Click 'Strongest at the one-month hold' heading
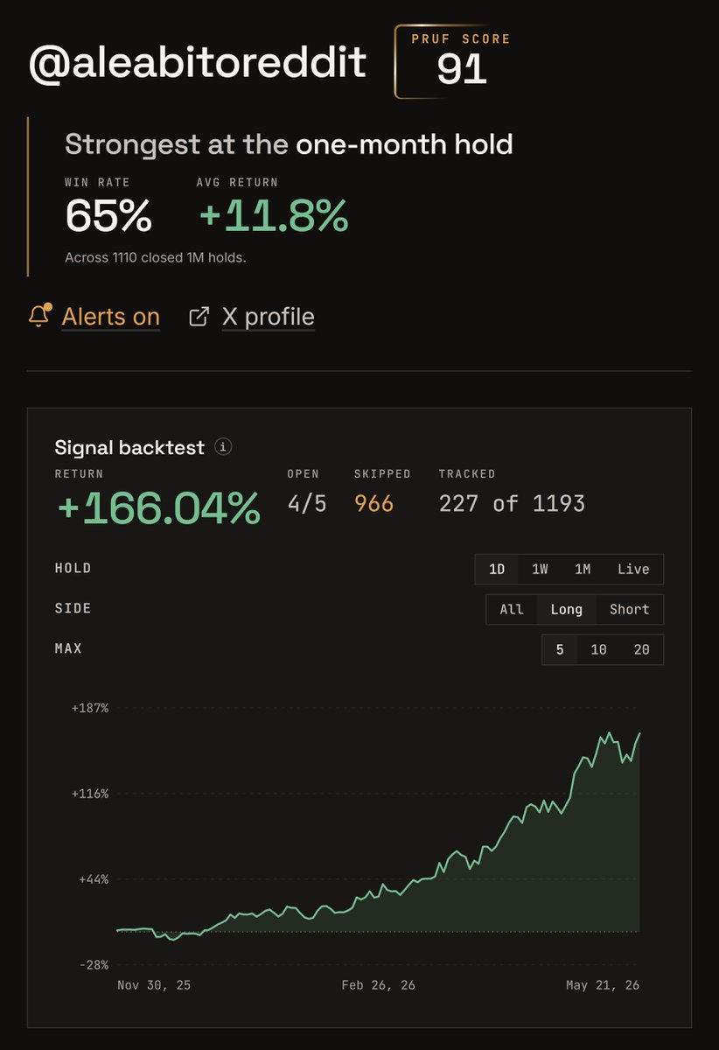The image size is (719, 1050). click(x=289, y=143)
